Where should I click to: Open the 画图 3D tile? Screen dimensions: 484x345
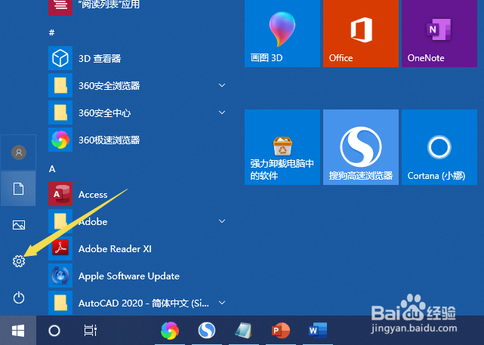[x=282, y=33]
